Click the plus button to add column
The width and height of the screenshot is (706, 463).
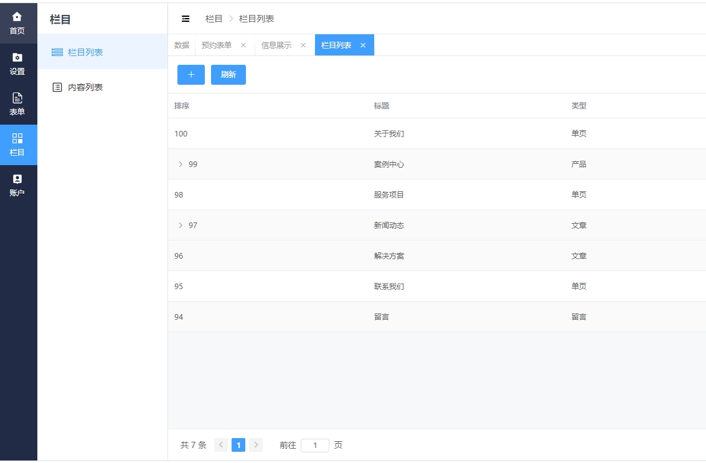191,75
